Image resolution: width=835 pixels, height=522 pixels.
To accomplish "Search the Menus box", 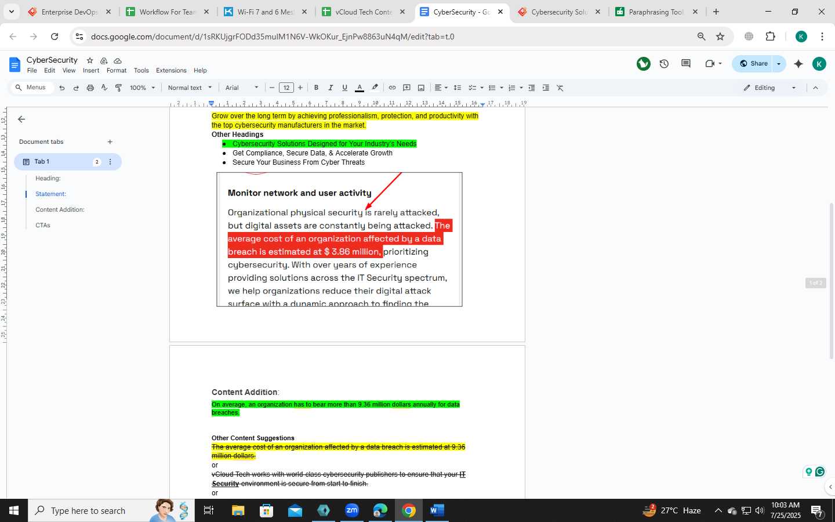I will coord(31,88).
